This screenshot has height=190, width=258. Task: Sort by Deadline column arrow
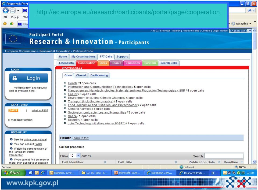(x=242, y=162)
